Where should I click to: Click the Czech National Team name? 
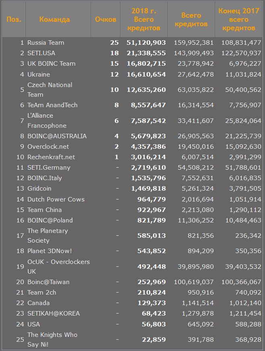[50, 89]
